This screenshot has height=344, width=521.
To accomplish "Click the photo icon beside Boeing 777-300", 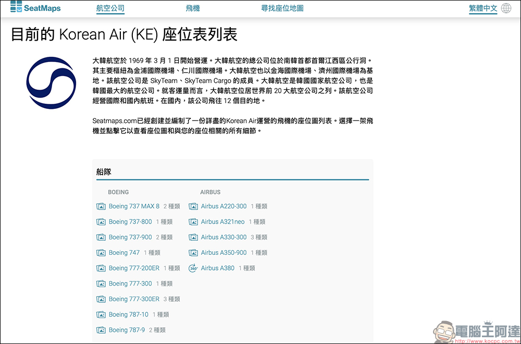I will (101, 284).
